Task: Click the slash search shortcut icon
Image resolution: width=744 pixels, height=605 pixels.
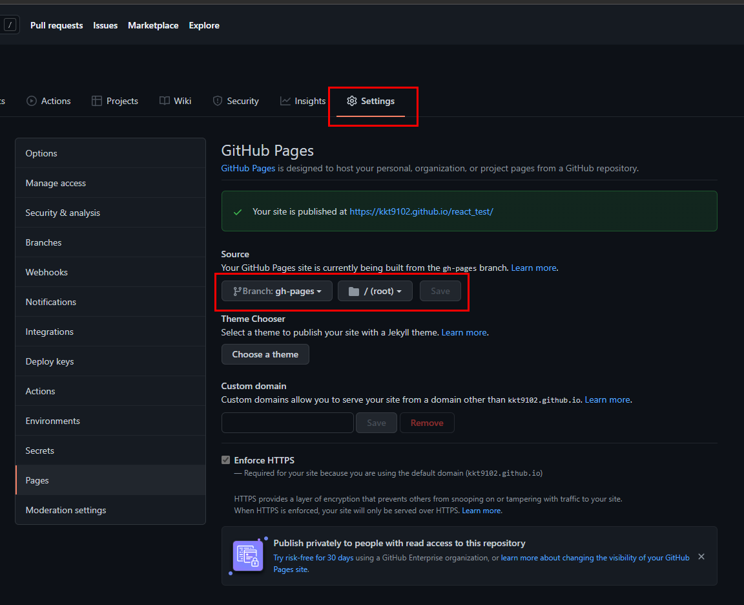Action: 10,25
